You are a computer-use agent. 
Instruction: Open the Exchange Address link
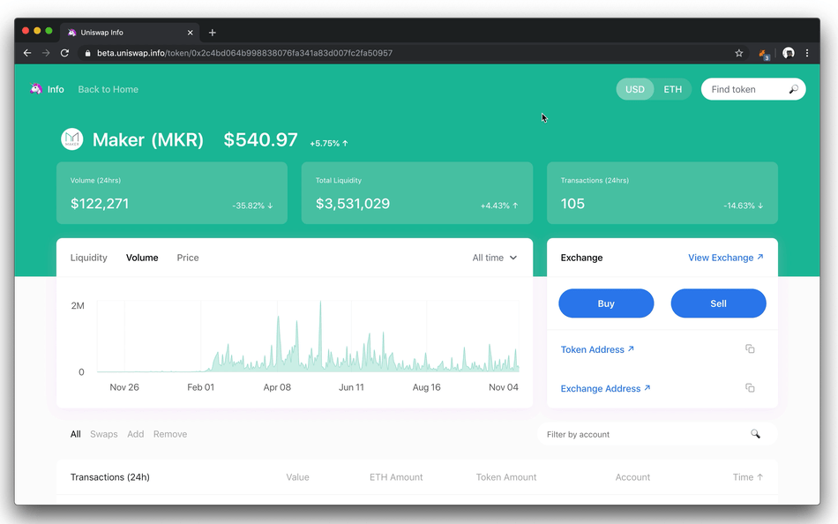[605, 388]
